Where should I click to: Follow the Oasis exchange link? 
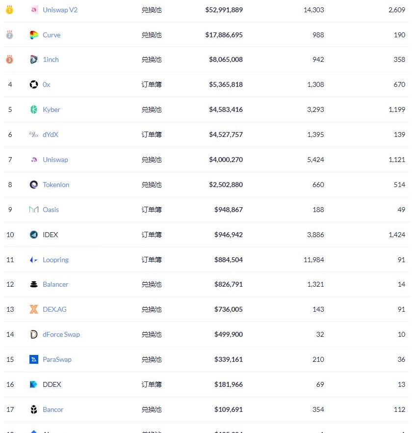51,210
